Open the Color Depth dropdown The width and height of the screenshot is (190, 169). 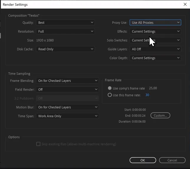coord(155,58)
